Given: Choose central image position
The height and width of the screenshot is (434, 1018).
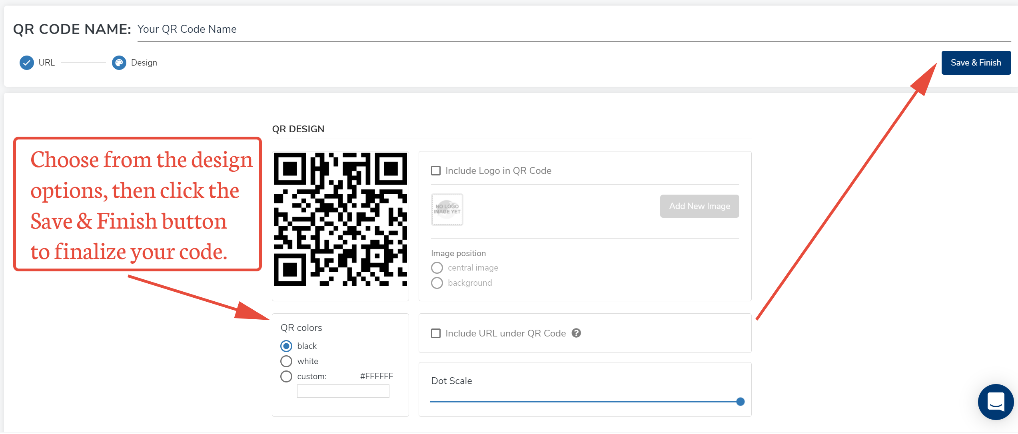Looking at the screenshot, I should [x=437, y=267].
